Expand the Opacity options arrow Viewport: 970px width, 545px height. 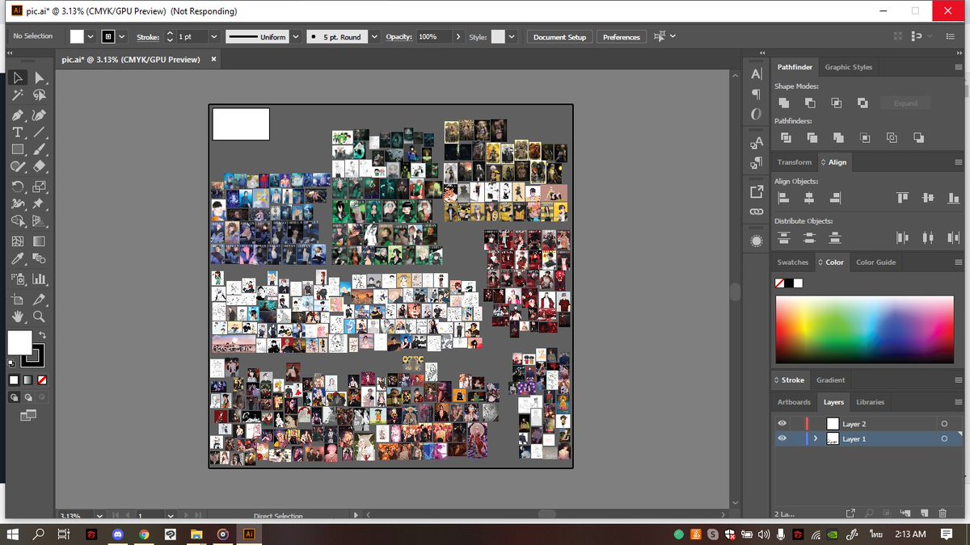[458, 37]
